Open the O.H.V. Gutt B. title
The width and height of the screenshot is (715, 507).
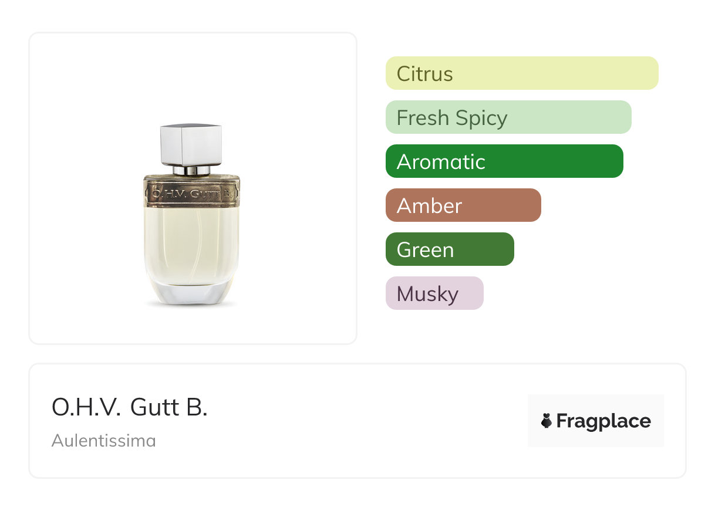[130, 407]
